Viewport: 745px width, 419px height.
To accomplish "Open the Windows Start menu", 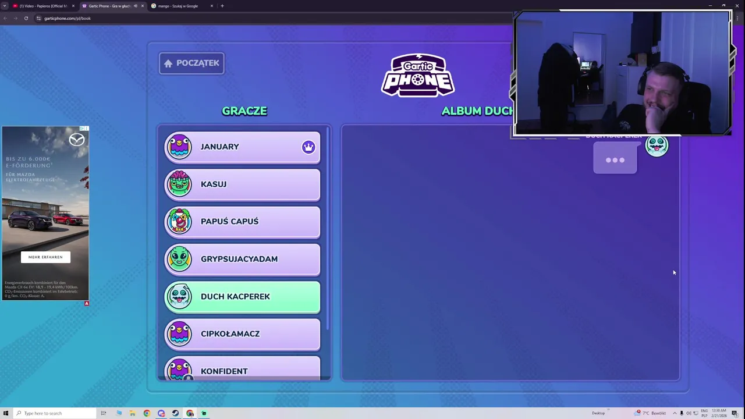I will pos(6,413).
